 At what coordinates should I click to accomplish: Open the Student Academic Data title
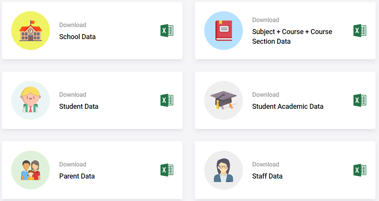pos(288,107)
